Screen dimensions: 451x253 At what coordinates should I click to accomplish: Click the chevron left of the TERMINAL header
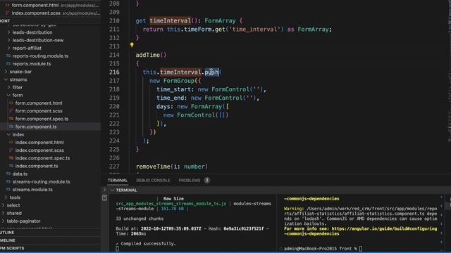pos(104,190)
